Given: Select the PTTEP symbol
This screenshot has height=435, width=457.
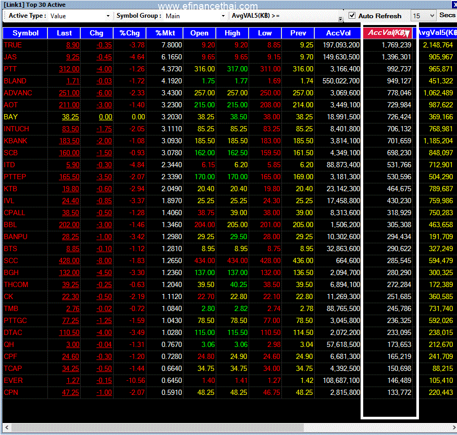Looking at the screenshot, I should (x=15, y=177).
